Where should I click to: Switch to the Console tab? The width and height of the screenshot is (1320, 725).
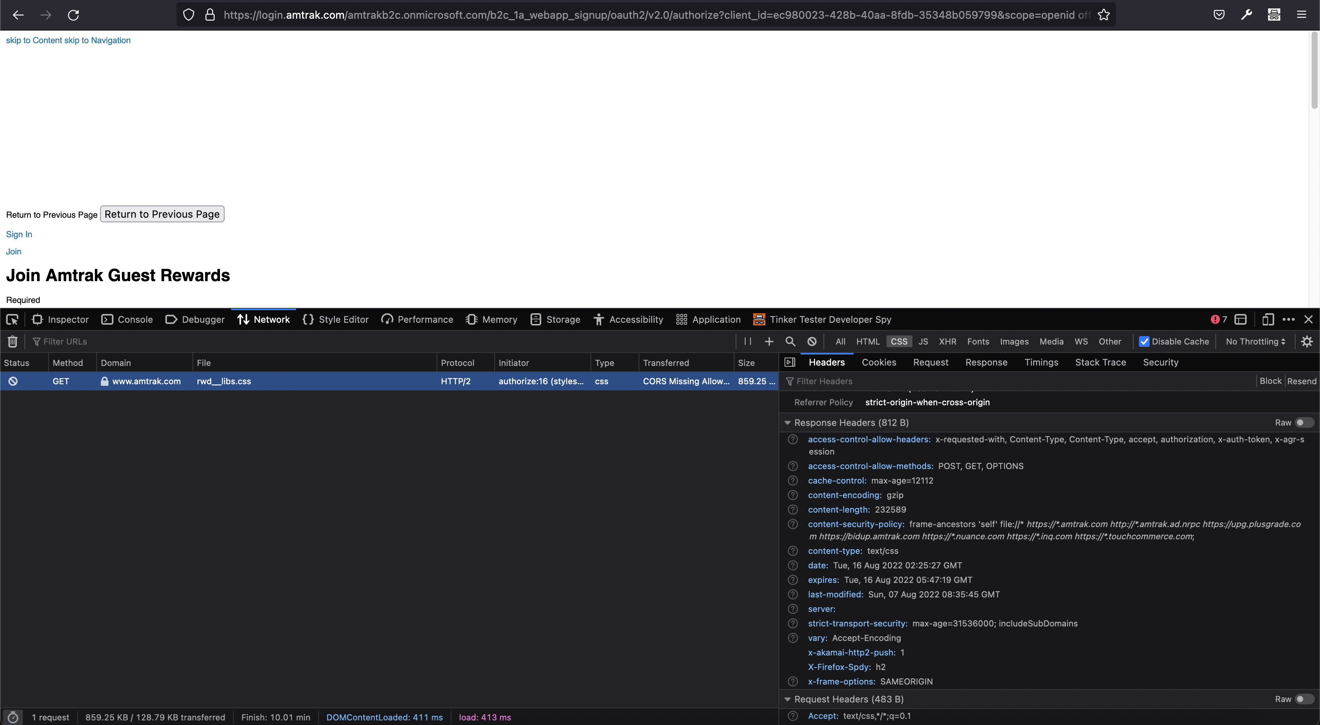pos(127,319)
